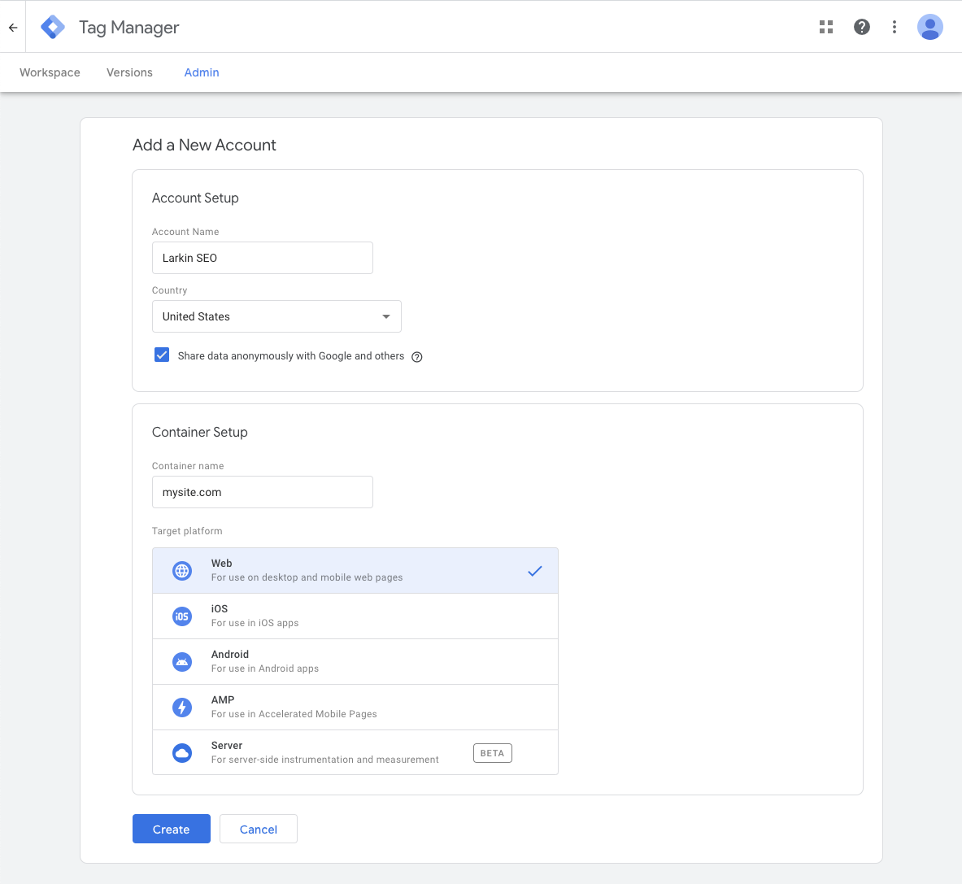The height and width of the screenshot is (884, 962).
Task: Disable sharing data anonymously with Google
Action: 162,355
